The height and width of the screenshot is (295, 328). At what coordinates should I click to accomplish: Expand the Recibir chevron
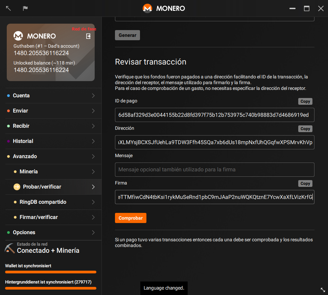[93, 126]
